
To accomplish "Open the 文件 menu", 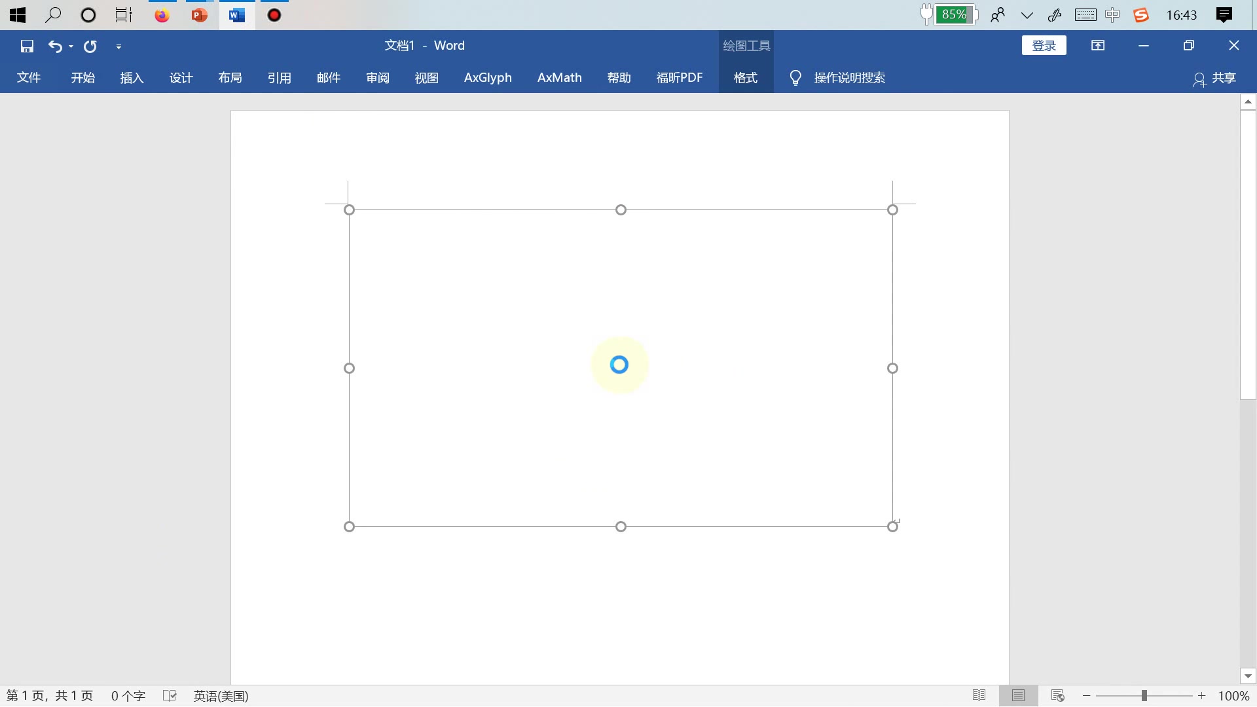I will (x=29, y=78).
